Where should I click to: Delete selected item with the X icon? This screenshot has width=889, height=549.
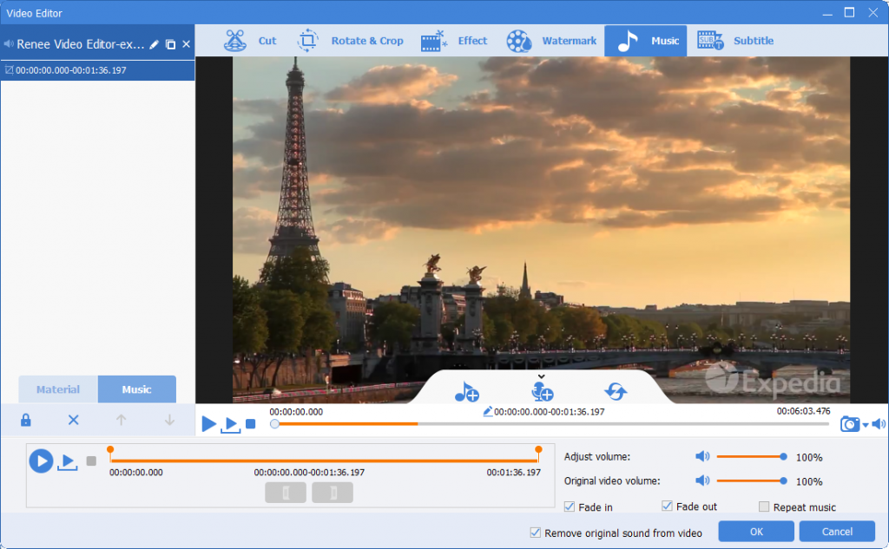click(x=74, y=420)
